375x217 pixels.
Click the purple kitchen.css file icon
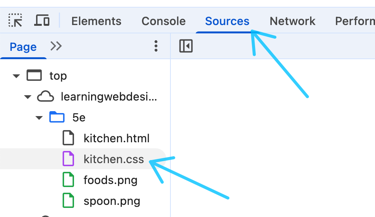pyautogui.click(x=68, y=159)
